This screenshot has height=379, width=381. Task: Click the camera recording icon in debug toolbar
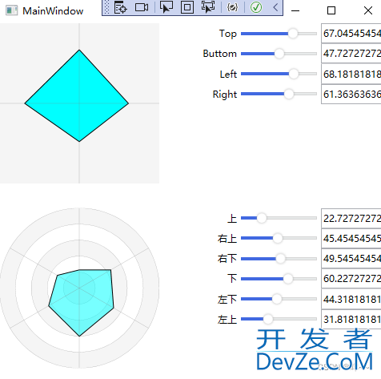coord(142,7)
